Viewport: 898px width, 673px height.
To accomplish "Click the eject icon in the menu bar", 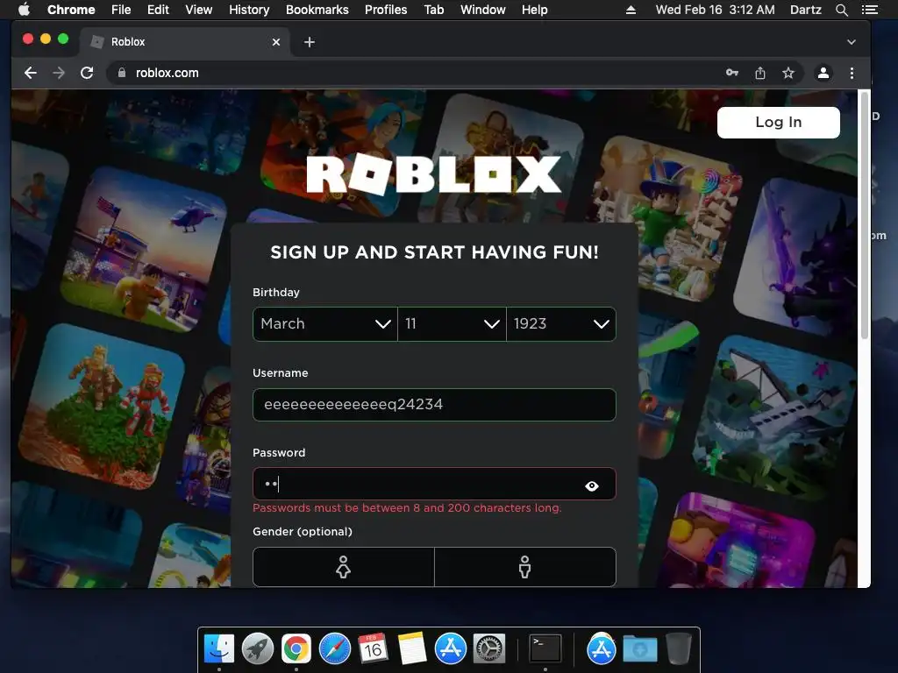I will click(631, 10).
